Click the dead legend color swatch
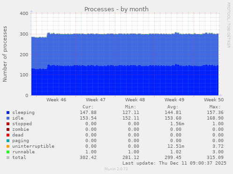233x174 pixels. pos(8,135)
